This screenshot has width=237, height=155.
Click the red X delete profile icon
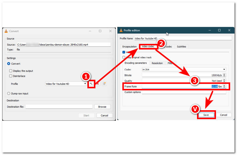[x=98, y=84]
